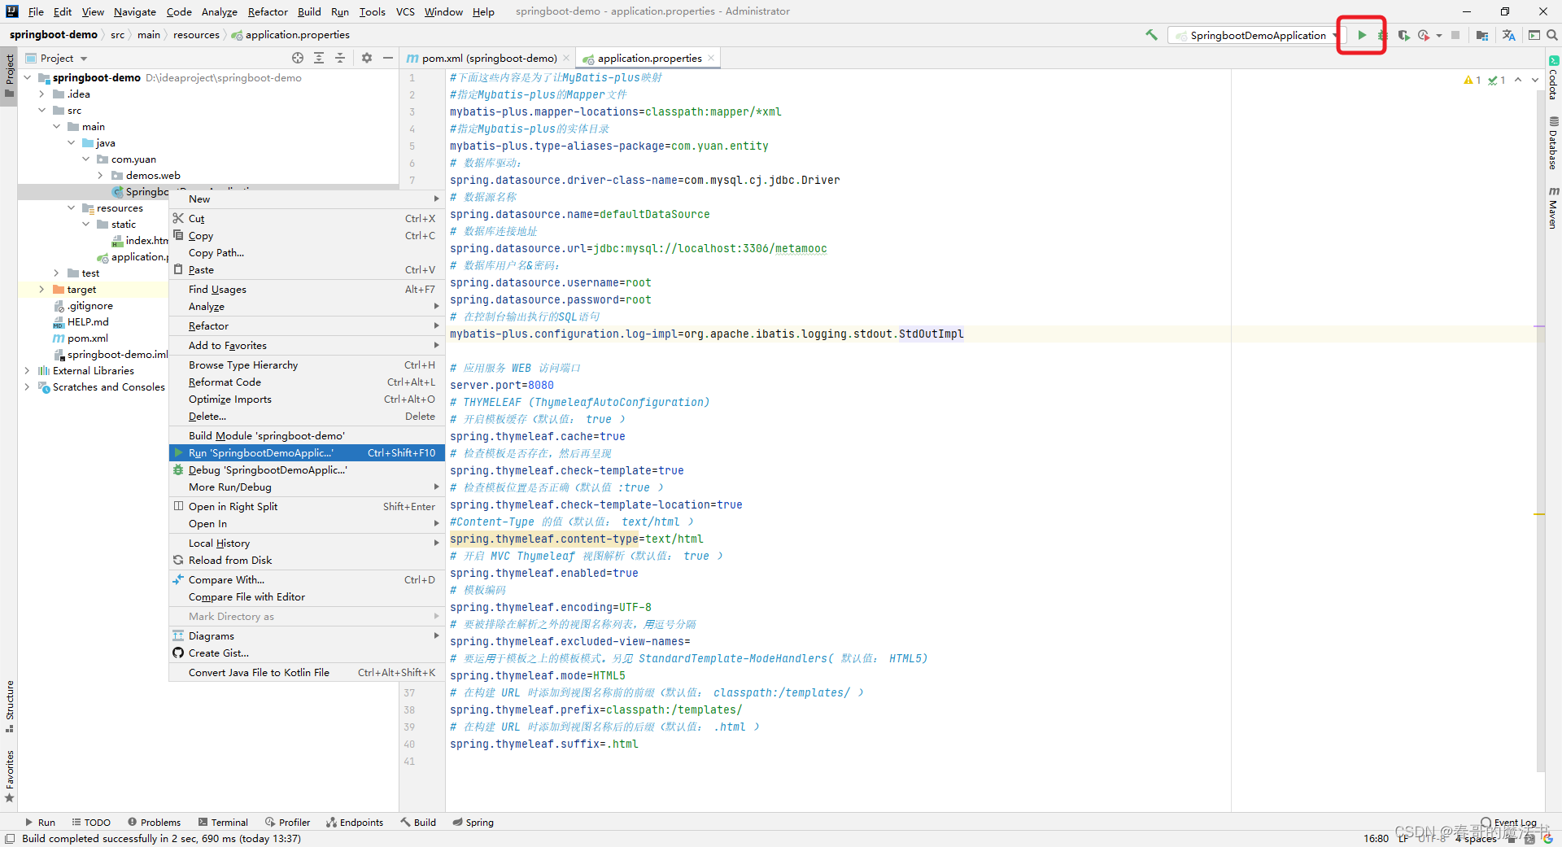Image resolution: width=1562 pixels, height=847 pixels.
Task: Open the dropdown arrow beside the profiler icon
Action: click(x=1438, y=35)
